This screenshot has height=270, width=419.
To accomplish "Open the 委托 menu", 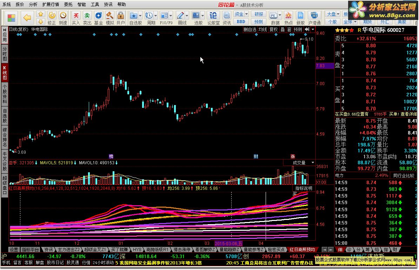I will pyautogui.click(x=68, y=5).
